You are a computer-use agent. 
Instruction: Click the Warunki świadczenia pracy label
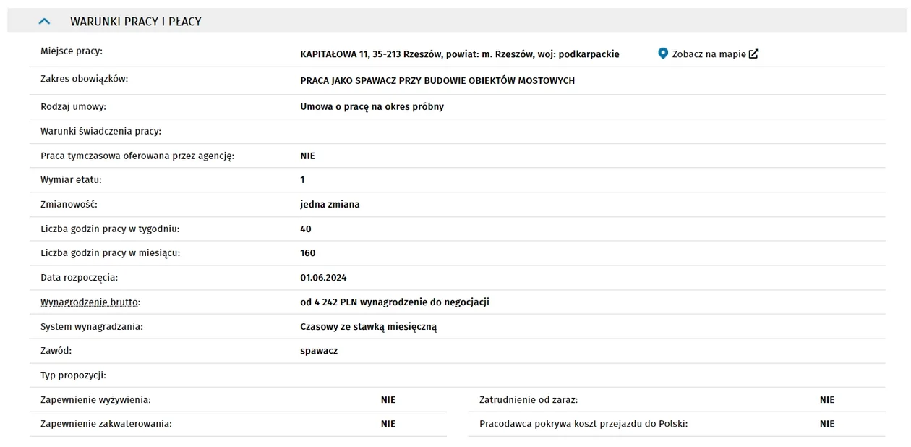[x=100, y=132]
